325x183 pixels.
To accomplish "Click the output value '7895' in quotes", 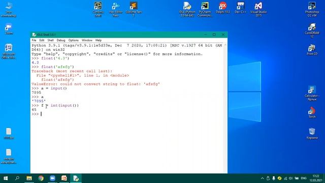I will coord(39,101).
